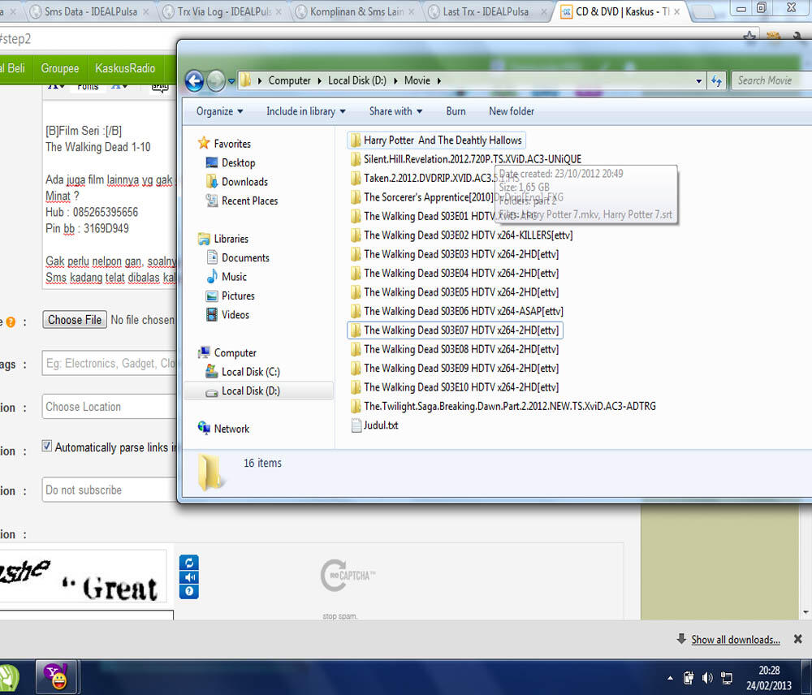Select The Walking Dead S03E06 ASAP folder
Screen dimensions: 812x695
456,311
